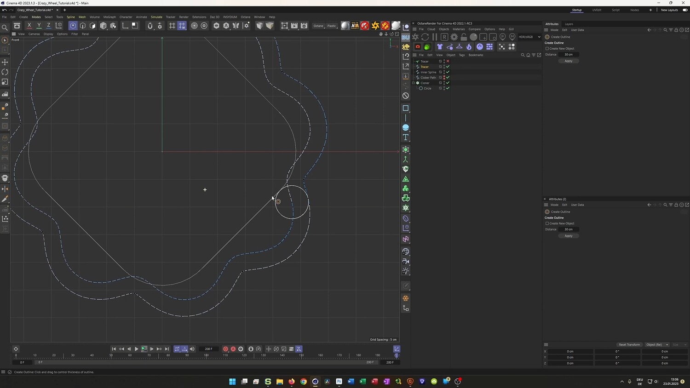Switch to the Layers tab
This screenshot has width=690, height=388.
click(569, 24)
